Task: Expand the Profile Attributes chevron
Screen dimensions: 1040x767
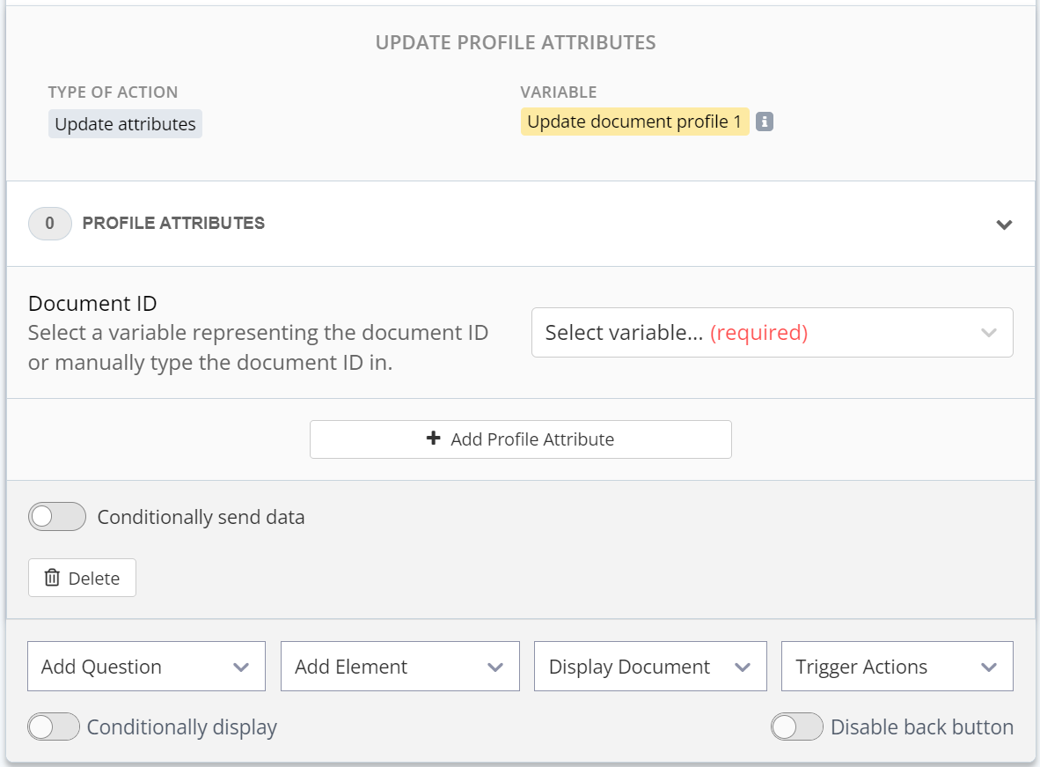Action: (x=1004, y=225)
